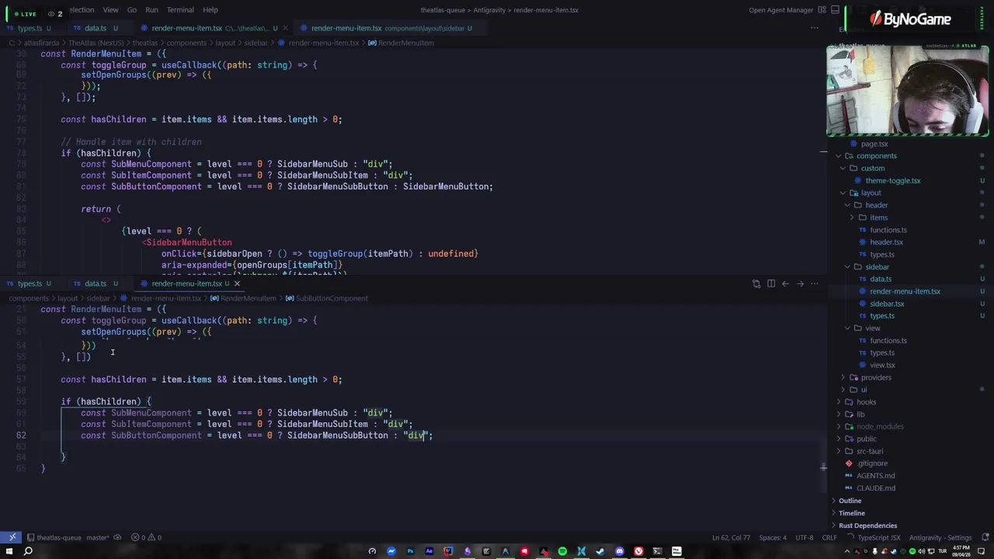
Task: Open the remote window indicator in status bar
Action: pos(12,537)
